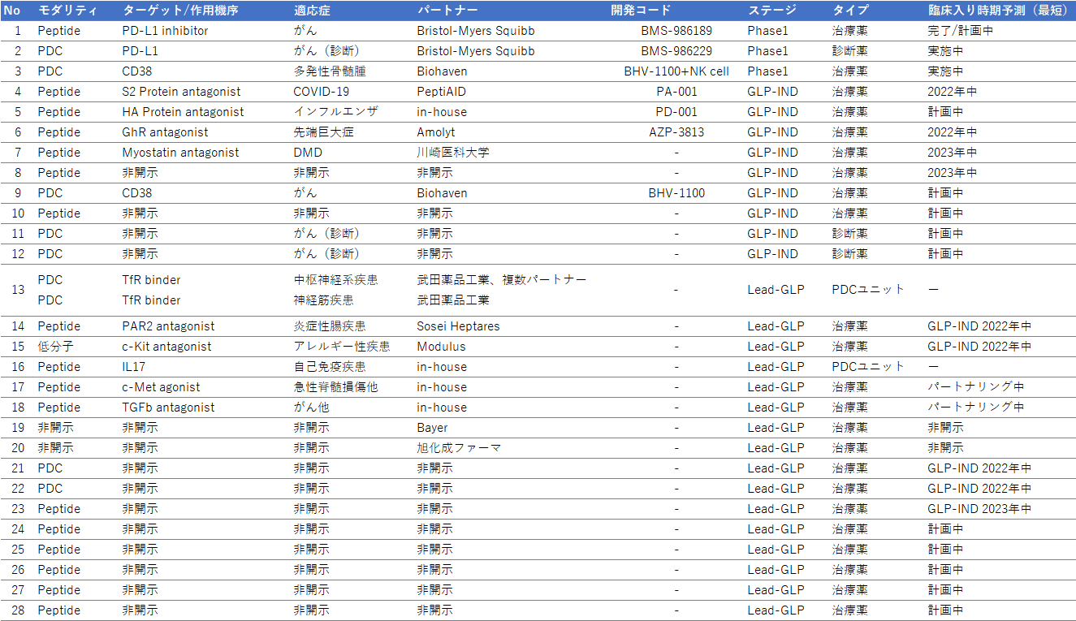The width and height of the screenshot is (1076, 621).
Task: Select the HA Protein antagonist cell
Action: point(183,112)
